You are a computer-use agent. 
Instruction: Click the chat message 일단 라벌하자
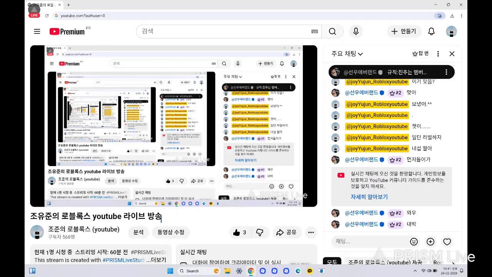[x=427, y=137]
